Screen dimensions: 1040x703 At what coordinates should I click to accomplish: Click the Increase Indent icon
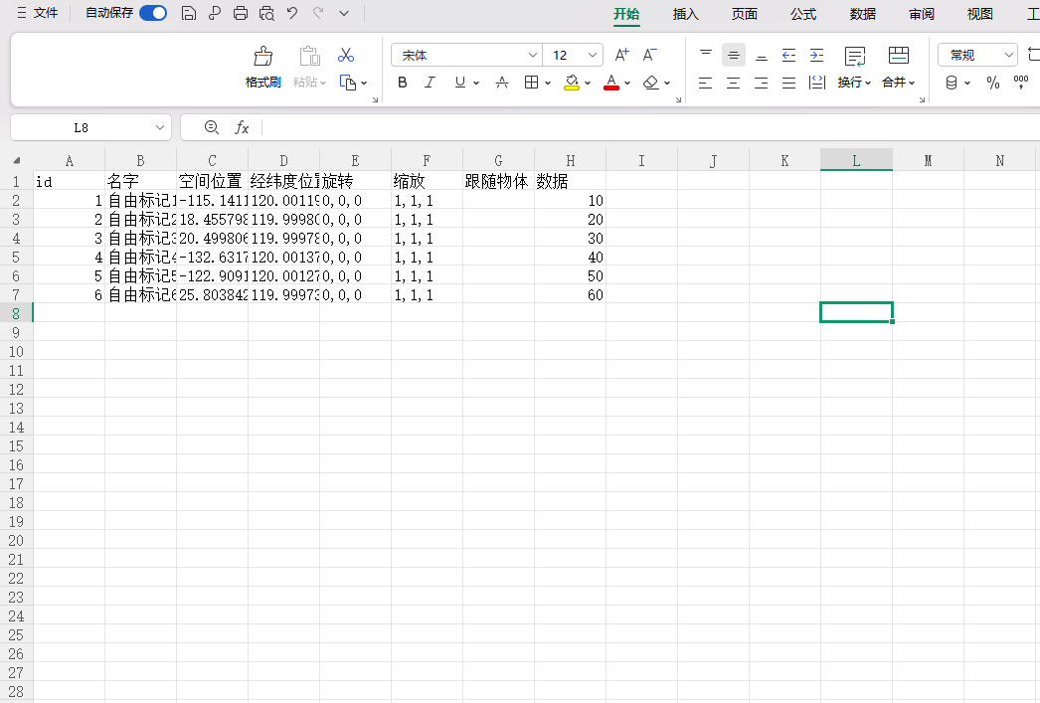click(816, 56)
